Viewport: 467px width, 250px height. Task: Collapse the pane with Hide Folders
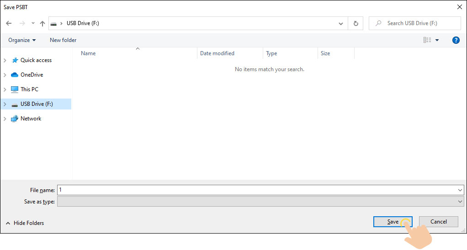(25, 223)
